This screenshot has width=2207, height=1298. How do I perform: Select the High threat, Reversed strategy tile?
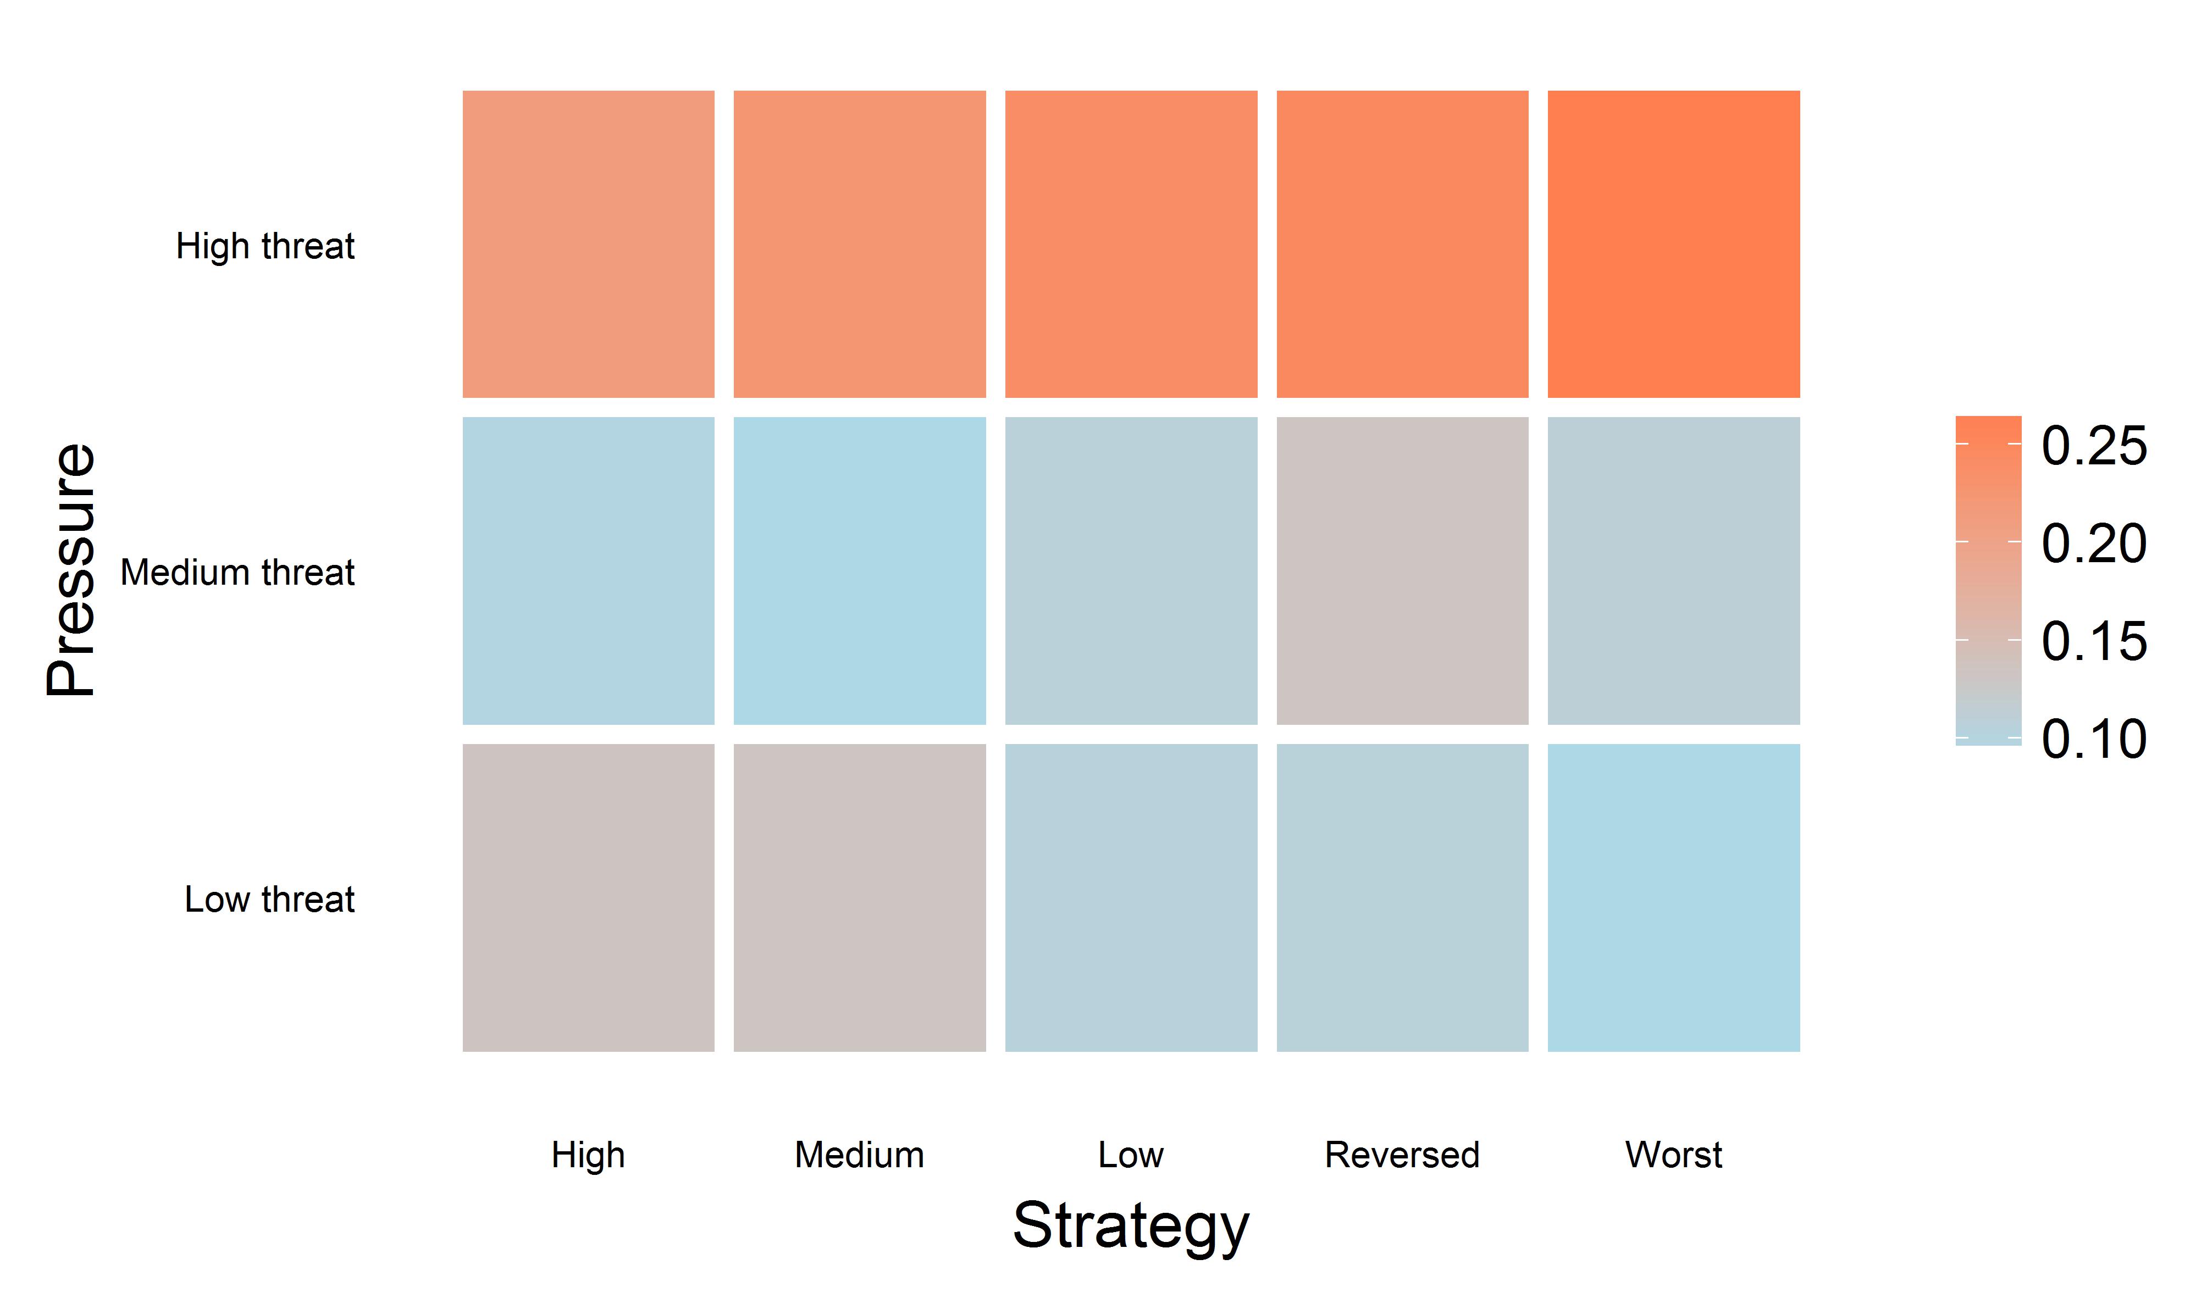1402,244
